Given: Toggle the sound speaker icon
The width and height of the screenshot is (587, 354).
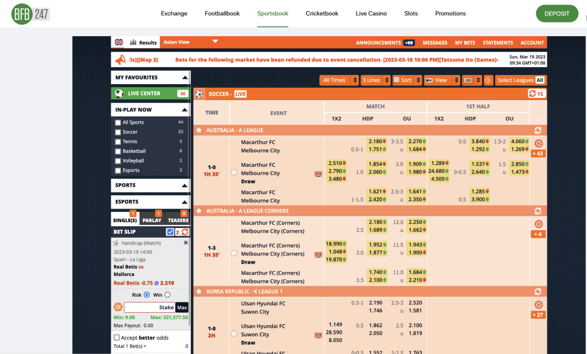Looking at the screenshot, I should tap(488, 80).
